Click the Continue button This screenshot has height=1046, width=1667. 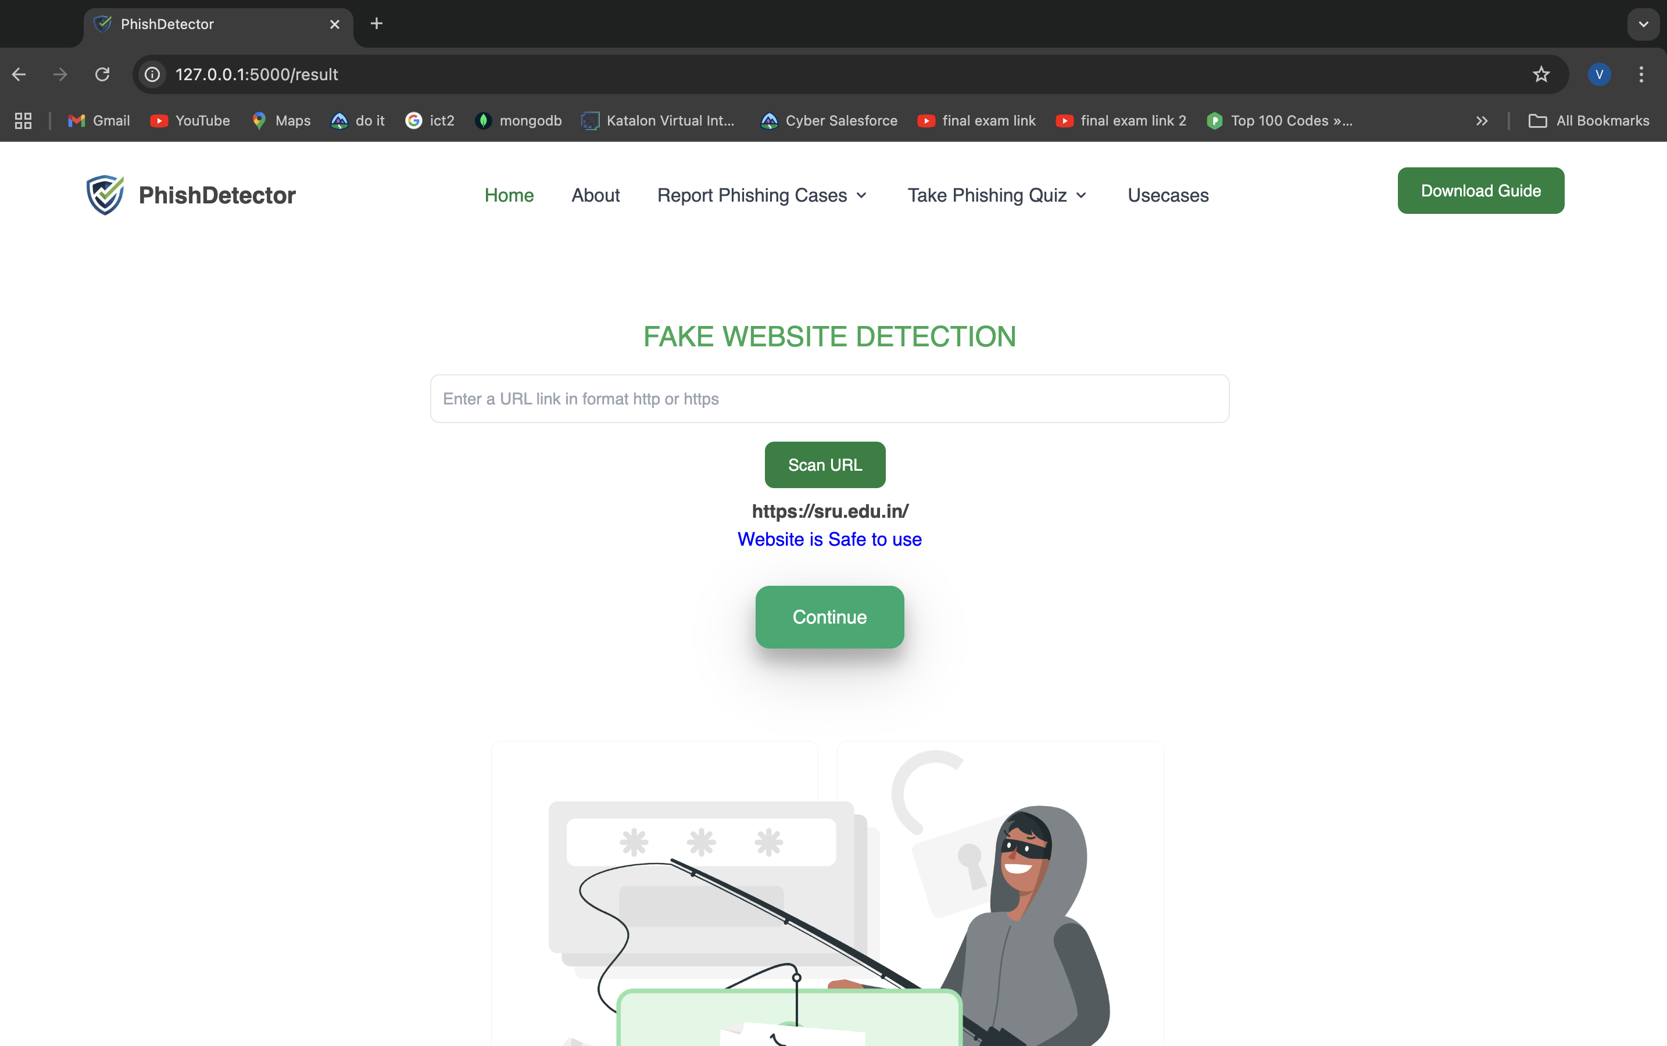pyautogui.click(x=829, y=617)
